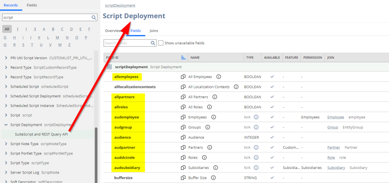Collapse the scriptDeployment group row

tap(109, 67)
